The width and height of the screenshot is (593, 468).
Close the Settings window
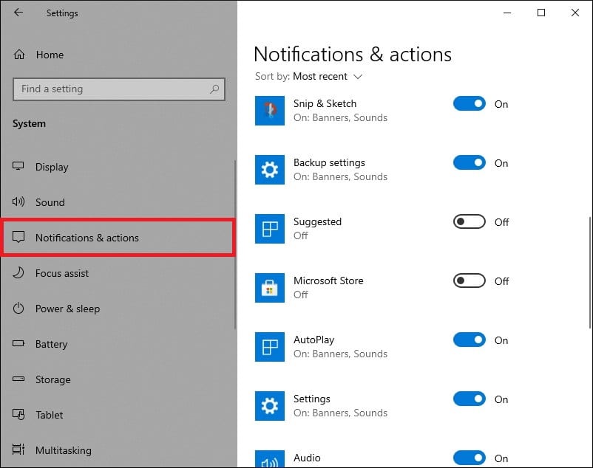[575, 13]
